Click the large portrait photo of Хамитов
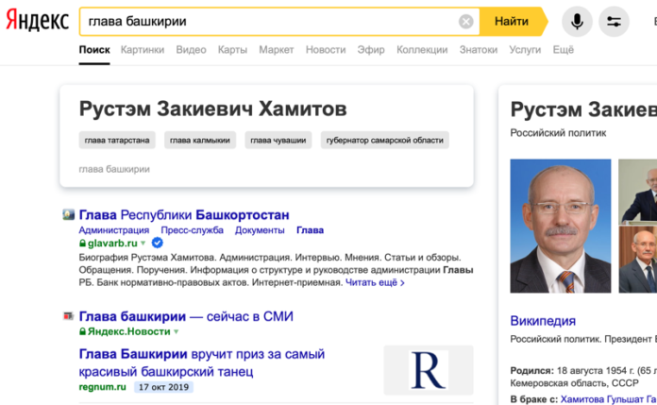The width and height of the screenshot is (657, 405). point(560,226)
